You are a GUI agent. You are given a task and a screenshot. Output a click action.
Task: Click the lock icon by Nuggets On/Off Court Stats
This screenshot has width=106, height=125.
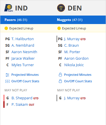(x=60, y=81)
